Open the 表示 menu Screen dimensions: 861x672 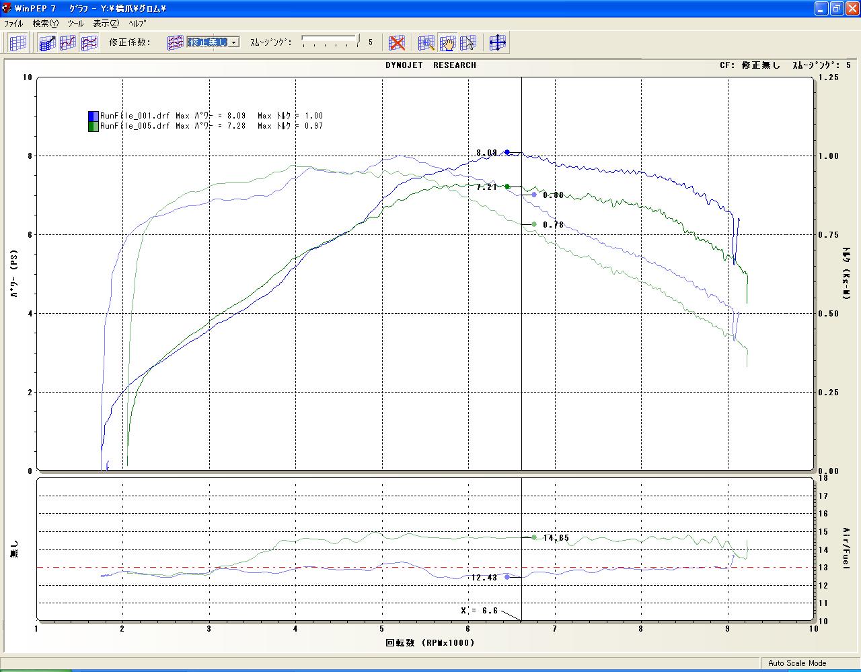coord(106,24)
